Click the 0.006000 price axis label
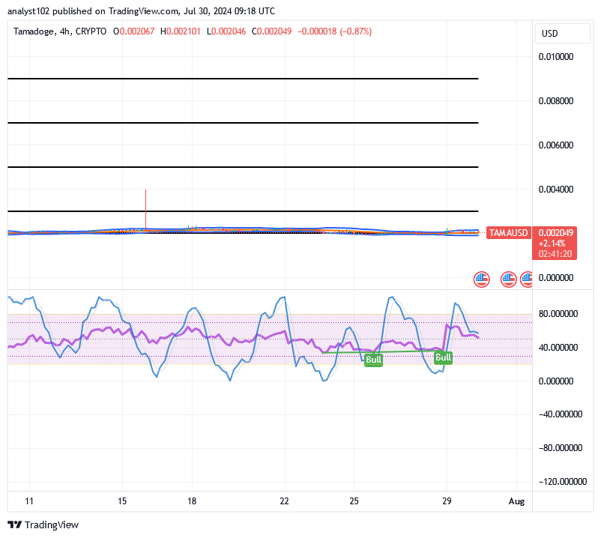 (556, 145)
